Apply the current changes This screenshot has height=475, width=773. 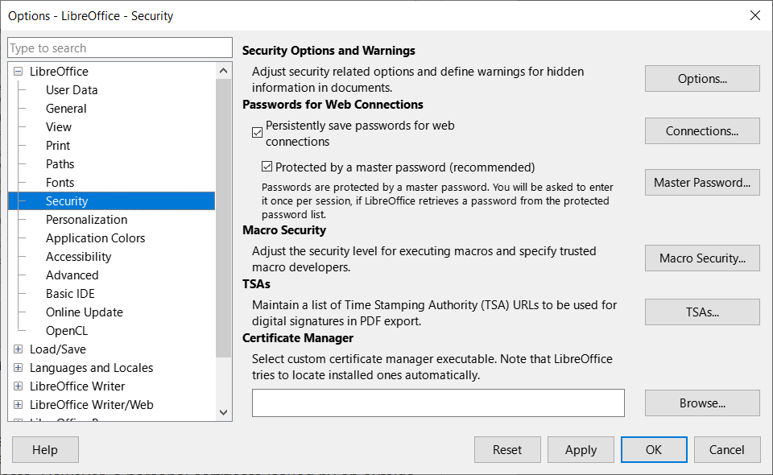pyautogui.click(x=581, y=449)
